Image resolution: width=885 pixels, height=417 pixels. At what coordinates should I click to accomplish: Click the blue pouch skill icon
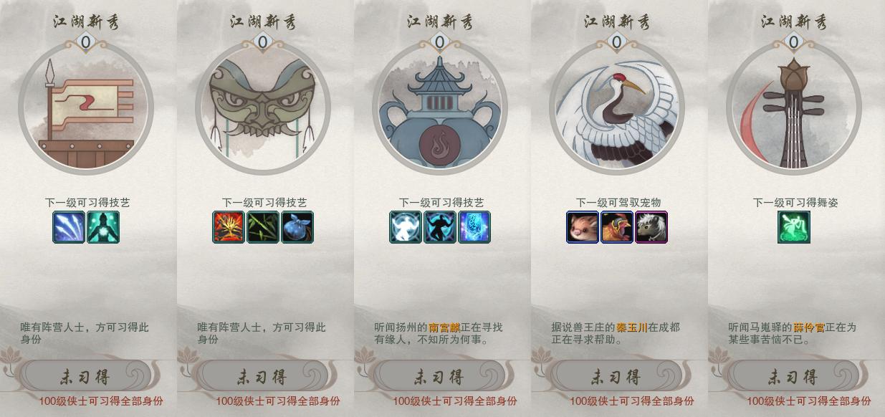pyautogui.click(x=297, y=227)
